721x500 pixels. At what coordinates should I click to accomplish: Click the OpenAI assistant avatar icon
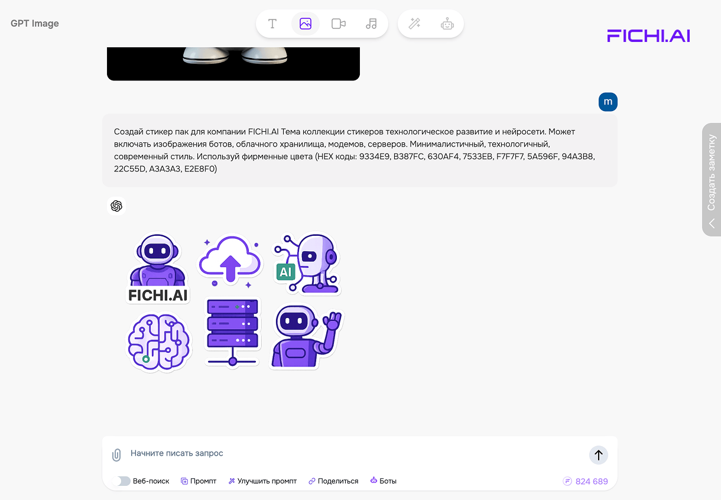(116, 206)
